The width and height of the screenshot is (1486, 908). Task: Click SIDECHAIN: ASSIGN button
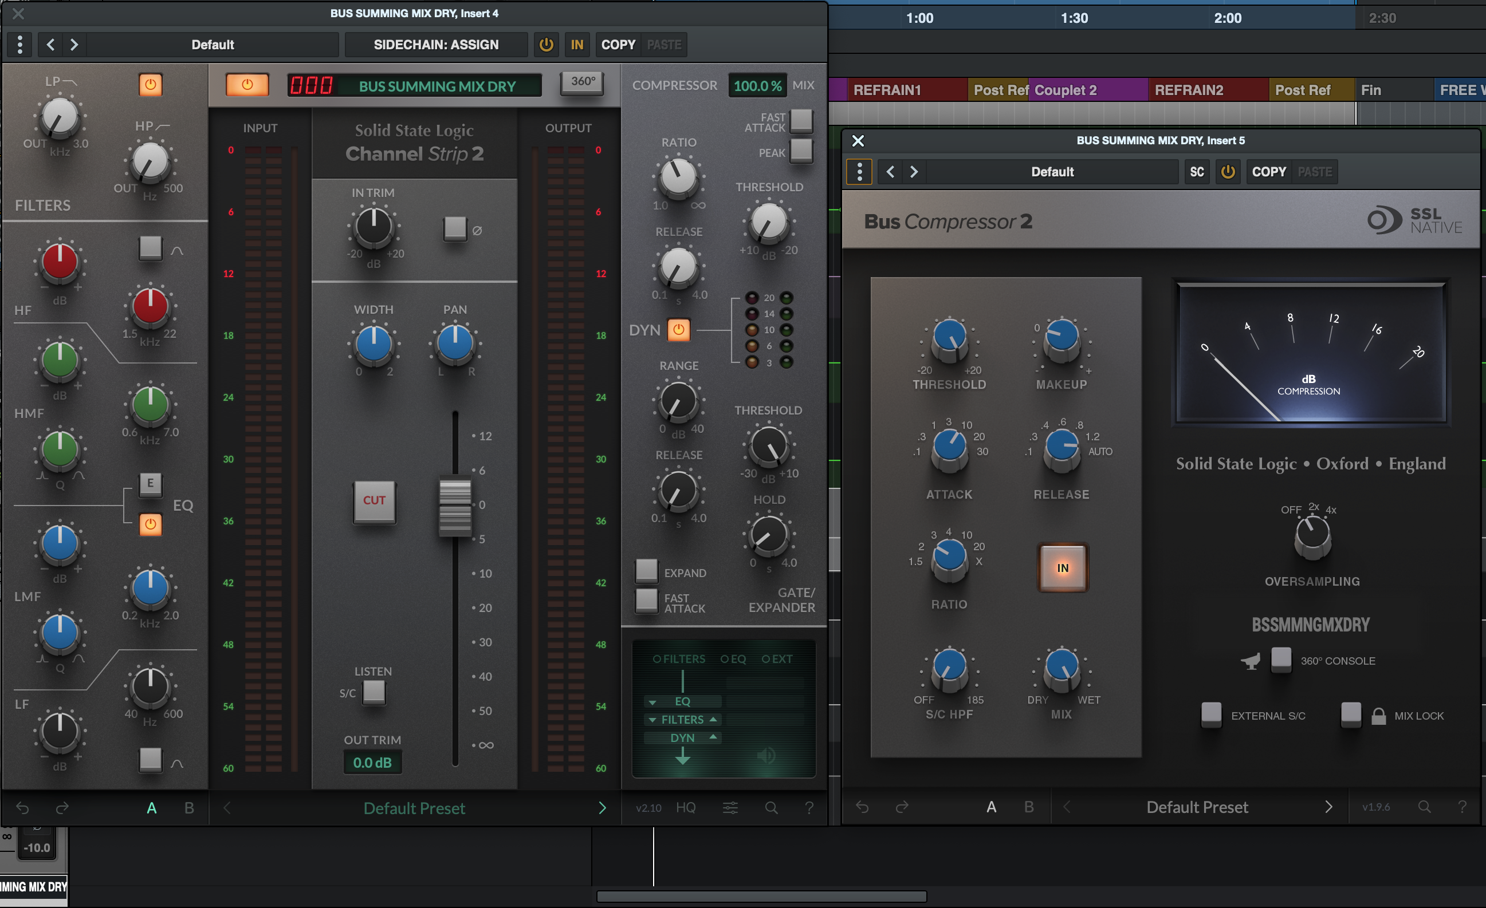point(436,45)
